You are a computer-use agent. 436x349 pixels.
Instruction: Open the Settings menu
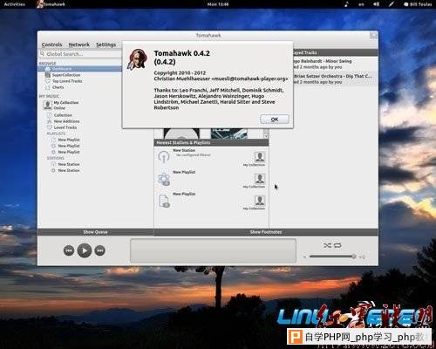(106, 44)
